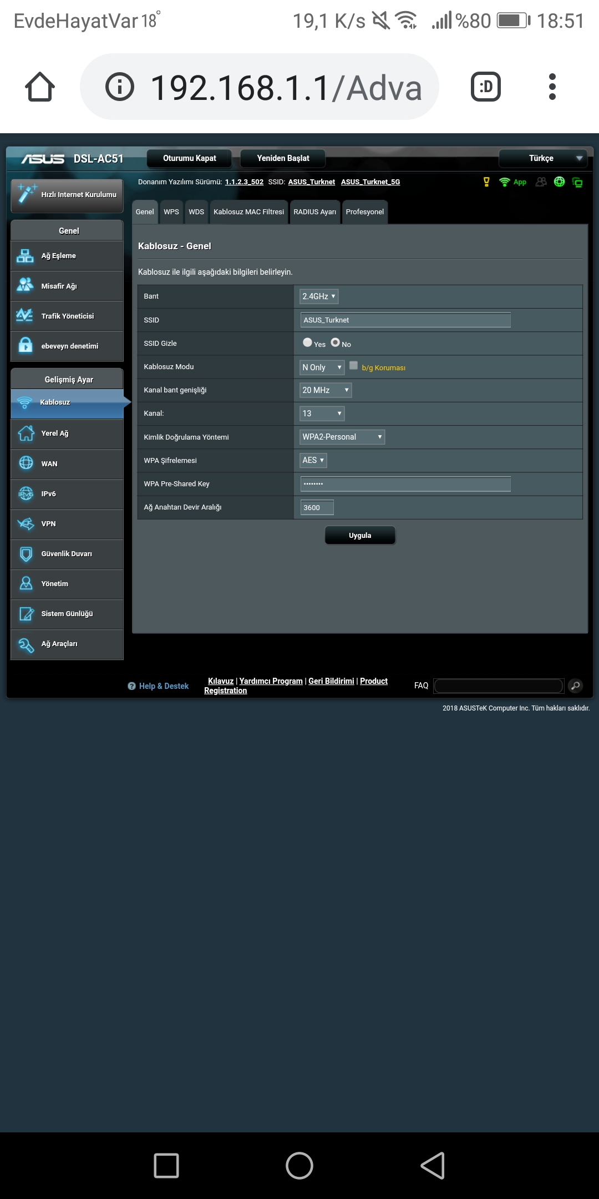Open the ASUS_Turknet_5G SSID link
Viewport: 599px width, 1199px height.
point(370,182)
